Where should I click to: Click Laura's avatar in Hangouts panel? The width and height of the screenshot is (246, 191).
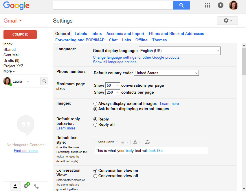tap(7, 81)
